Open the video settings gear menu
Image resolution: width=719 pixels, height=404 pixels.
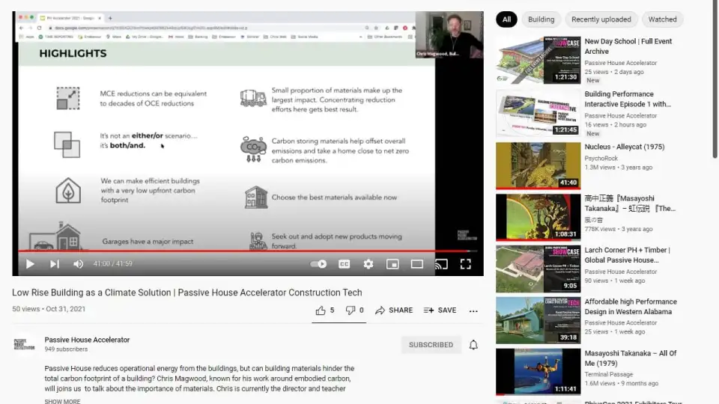pyautogui.click(x=368, y=264)
